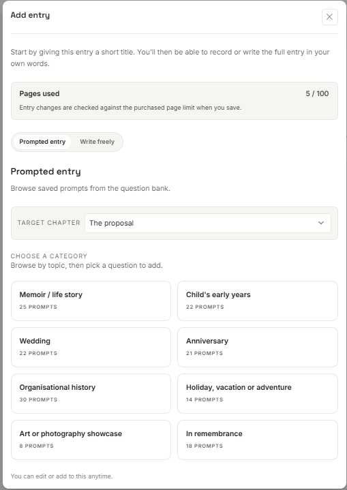The width and height of the screenshot is (347, 490).
Task: Click the chevron arrow in chapter selector
Action: pos(321,223)
